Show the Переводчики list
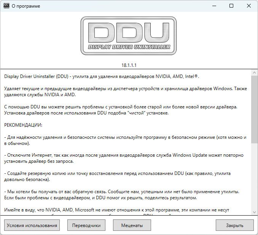Screen dimensions: 258x235 tap(86, 225)
